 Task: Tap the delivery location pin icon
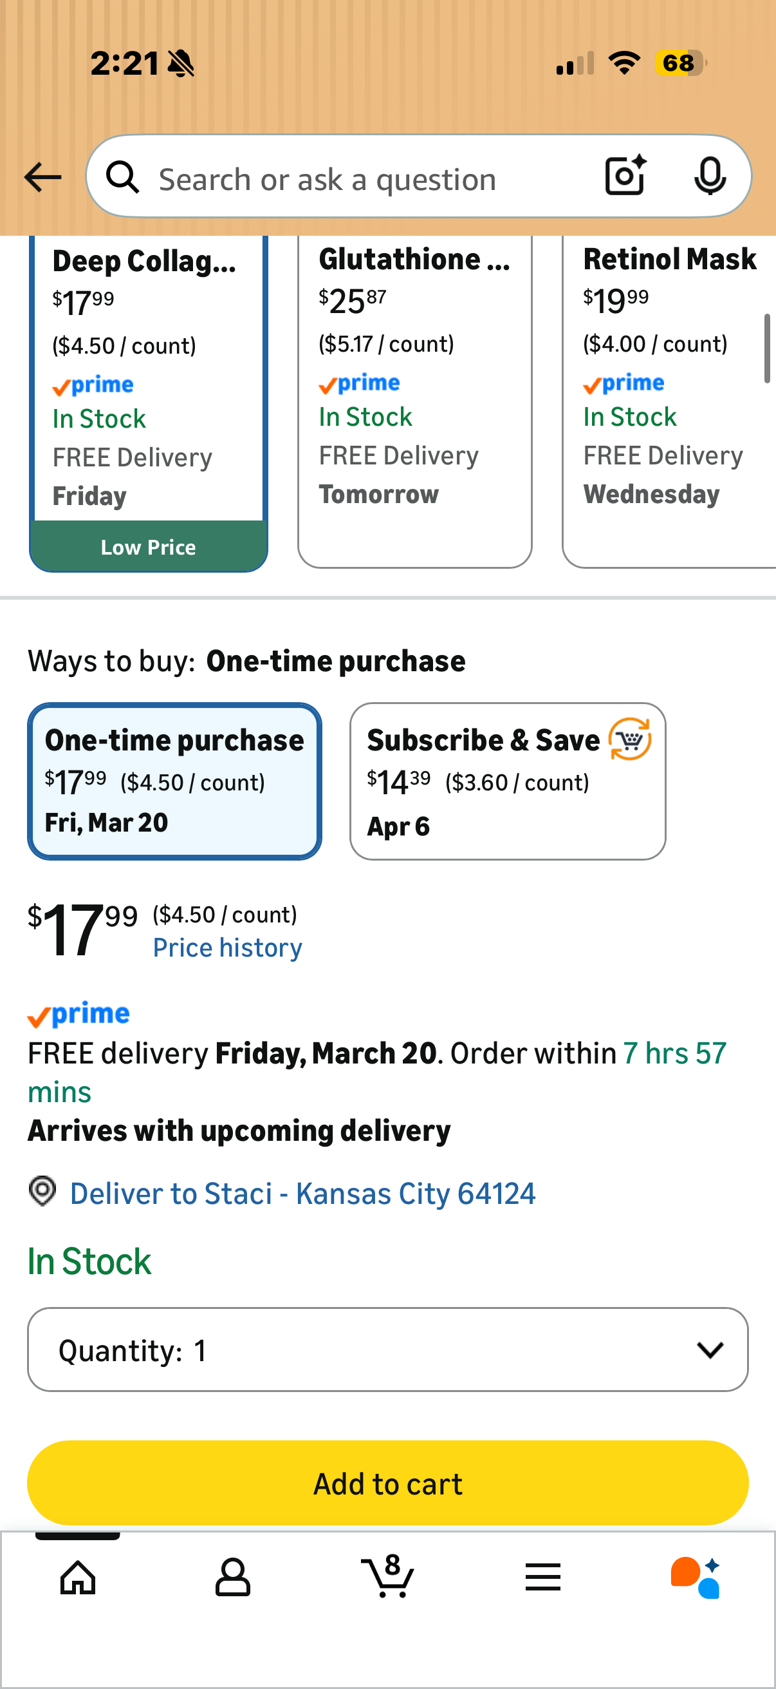coord(42,1191)
